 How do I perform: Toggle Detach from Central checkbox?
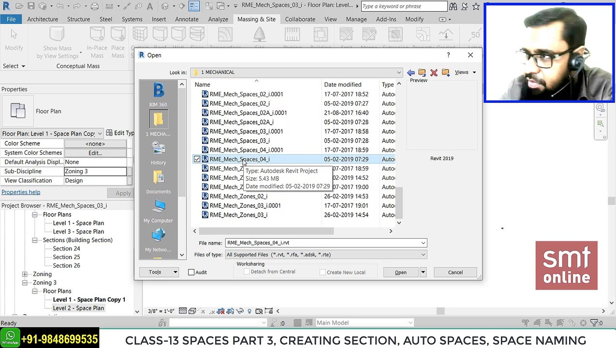[247, 272]
